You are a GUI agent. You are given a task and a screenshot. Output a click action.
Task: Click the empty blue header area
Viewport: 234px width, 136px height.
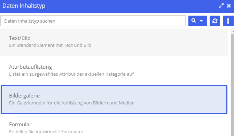tap(131, 6)
